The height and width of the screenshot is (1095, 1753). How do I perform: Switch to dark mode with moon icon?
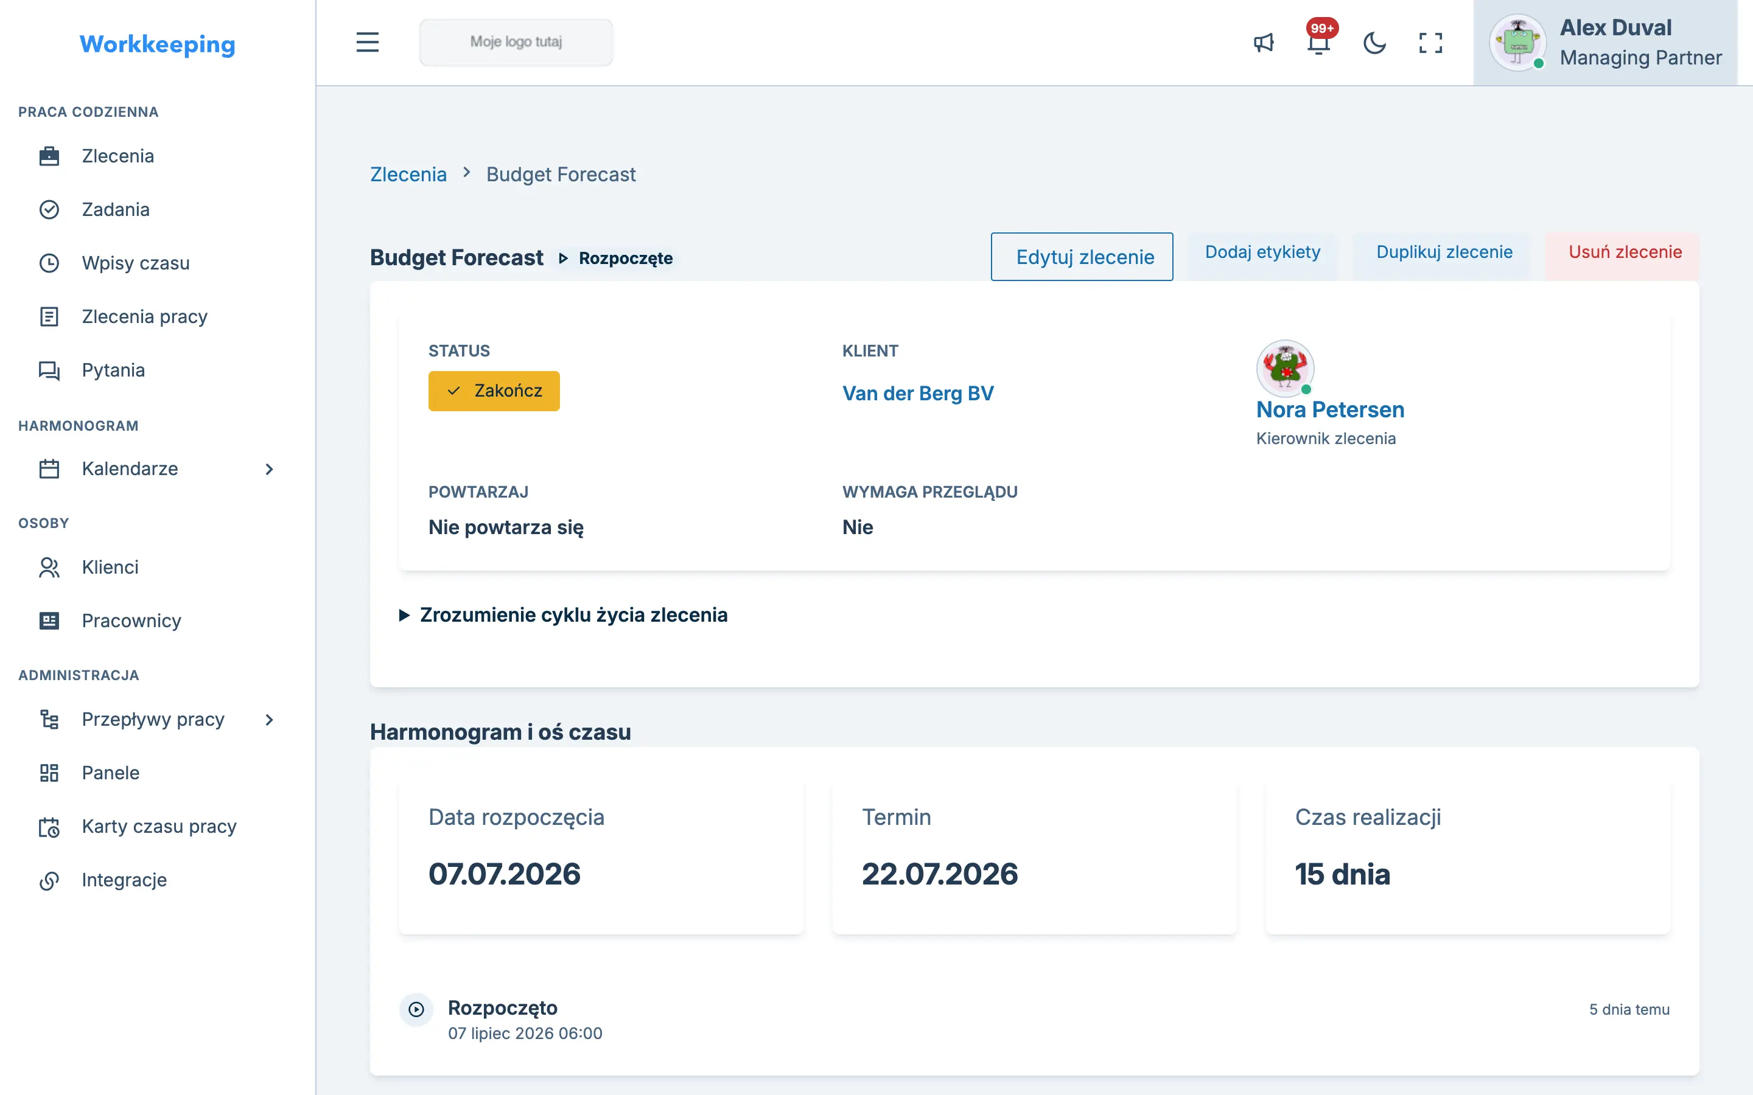point(1375,43)
